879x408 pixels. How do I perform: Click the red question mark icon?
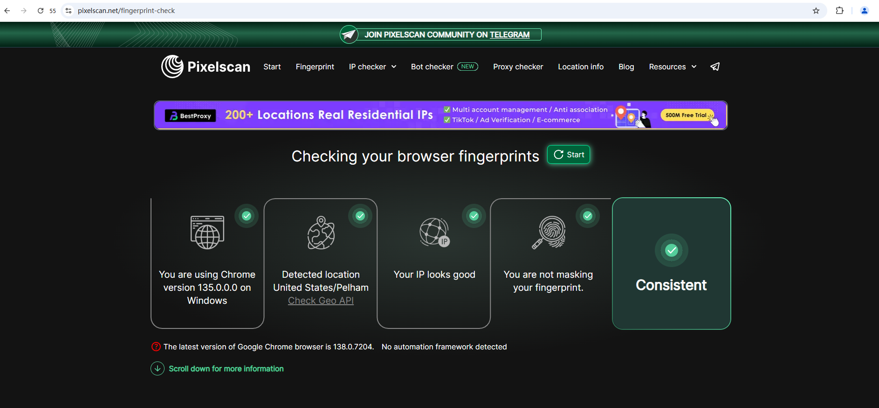(156, 347)
